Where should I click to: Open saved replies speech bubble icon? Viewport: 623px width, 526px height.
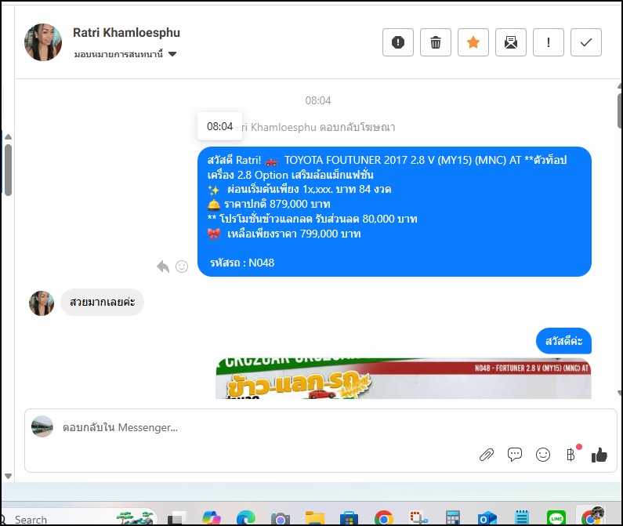[515, 455]
